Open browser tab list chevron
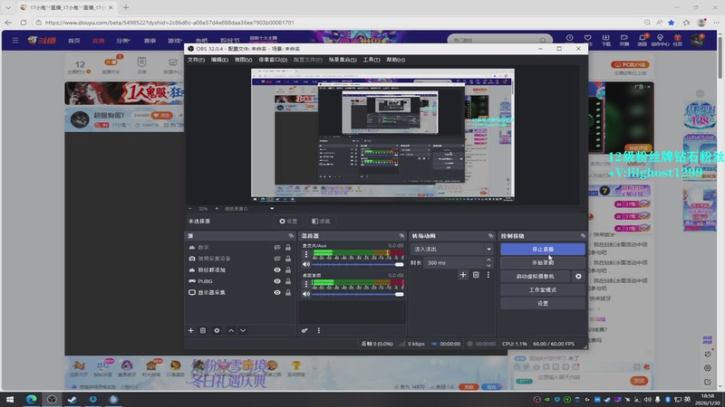This screenshot has width=725, height=407. 8,7
